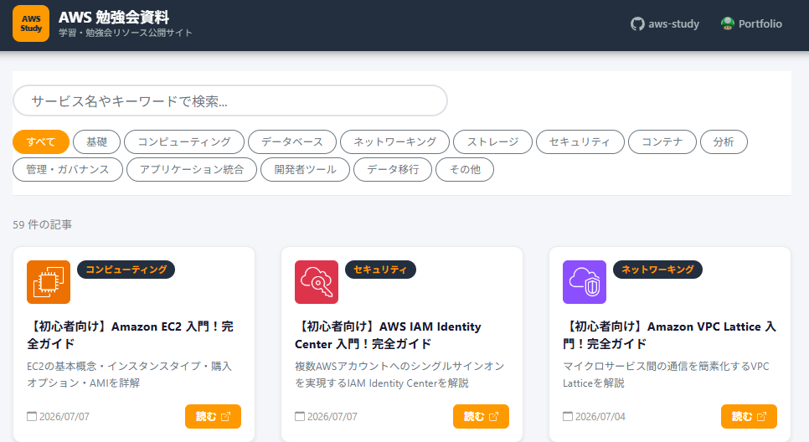
Task: Click the 2026/07/04 date text
Action: (600, 416)
